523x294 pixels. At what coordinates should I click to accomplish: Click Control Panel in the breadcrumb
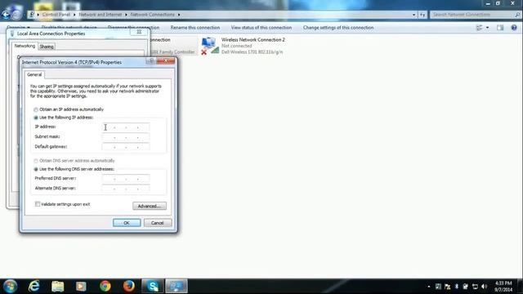pos(56,15)
